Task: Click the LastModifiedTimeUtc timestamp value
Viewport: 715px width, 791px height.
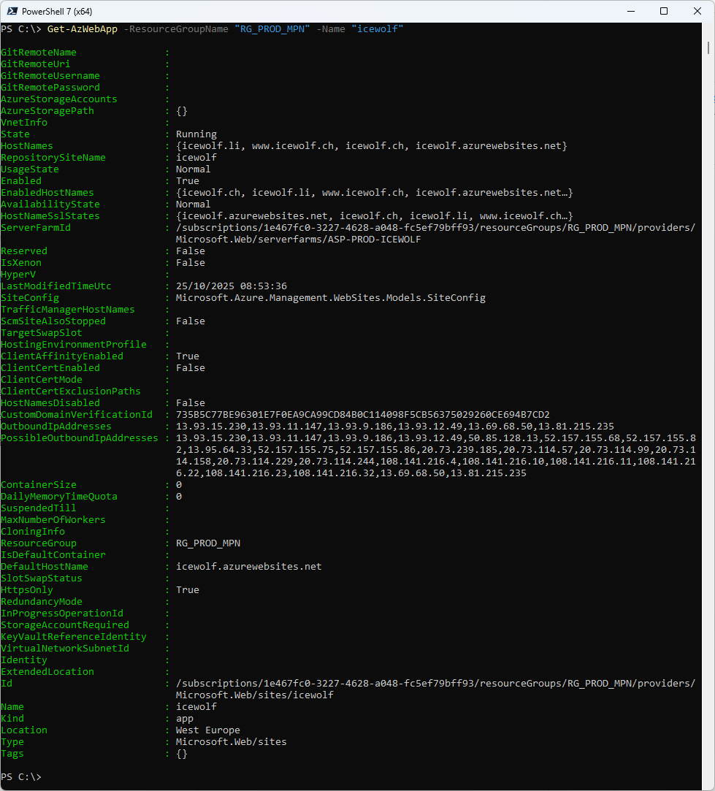Action: click(231, 286)
